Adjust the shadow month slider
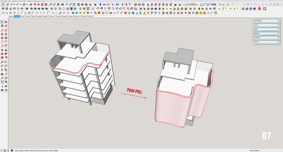 click(x=190, y=4)
